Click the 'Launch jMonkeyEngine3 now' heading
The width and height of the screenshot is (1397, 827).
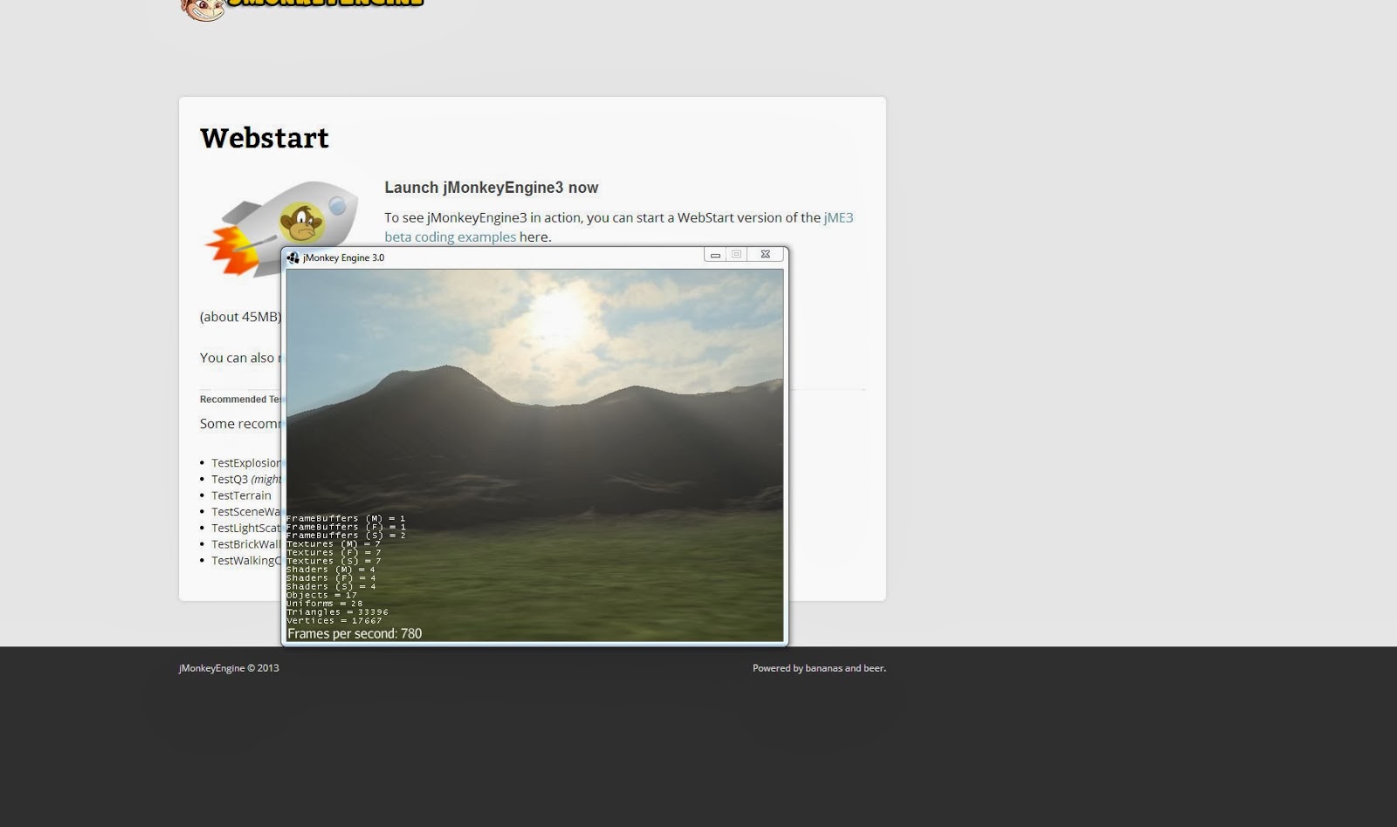492,188
